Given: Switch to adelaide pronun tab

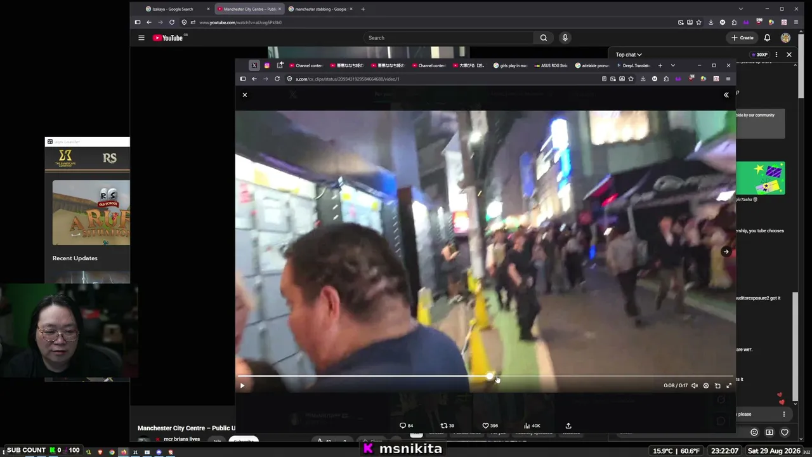Looking at the screenshot, I should click(593, 65).
